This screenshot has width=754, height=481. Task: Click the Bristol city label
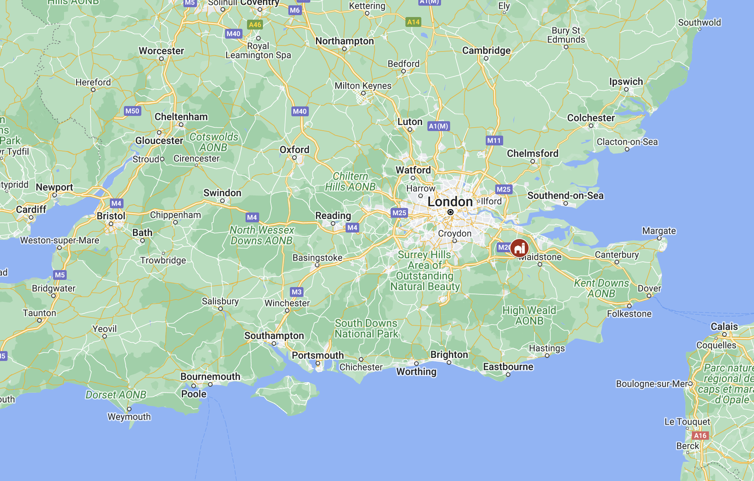(x=111, y=216)
